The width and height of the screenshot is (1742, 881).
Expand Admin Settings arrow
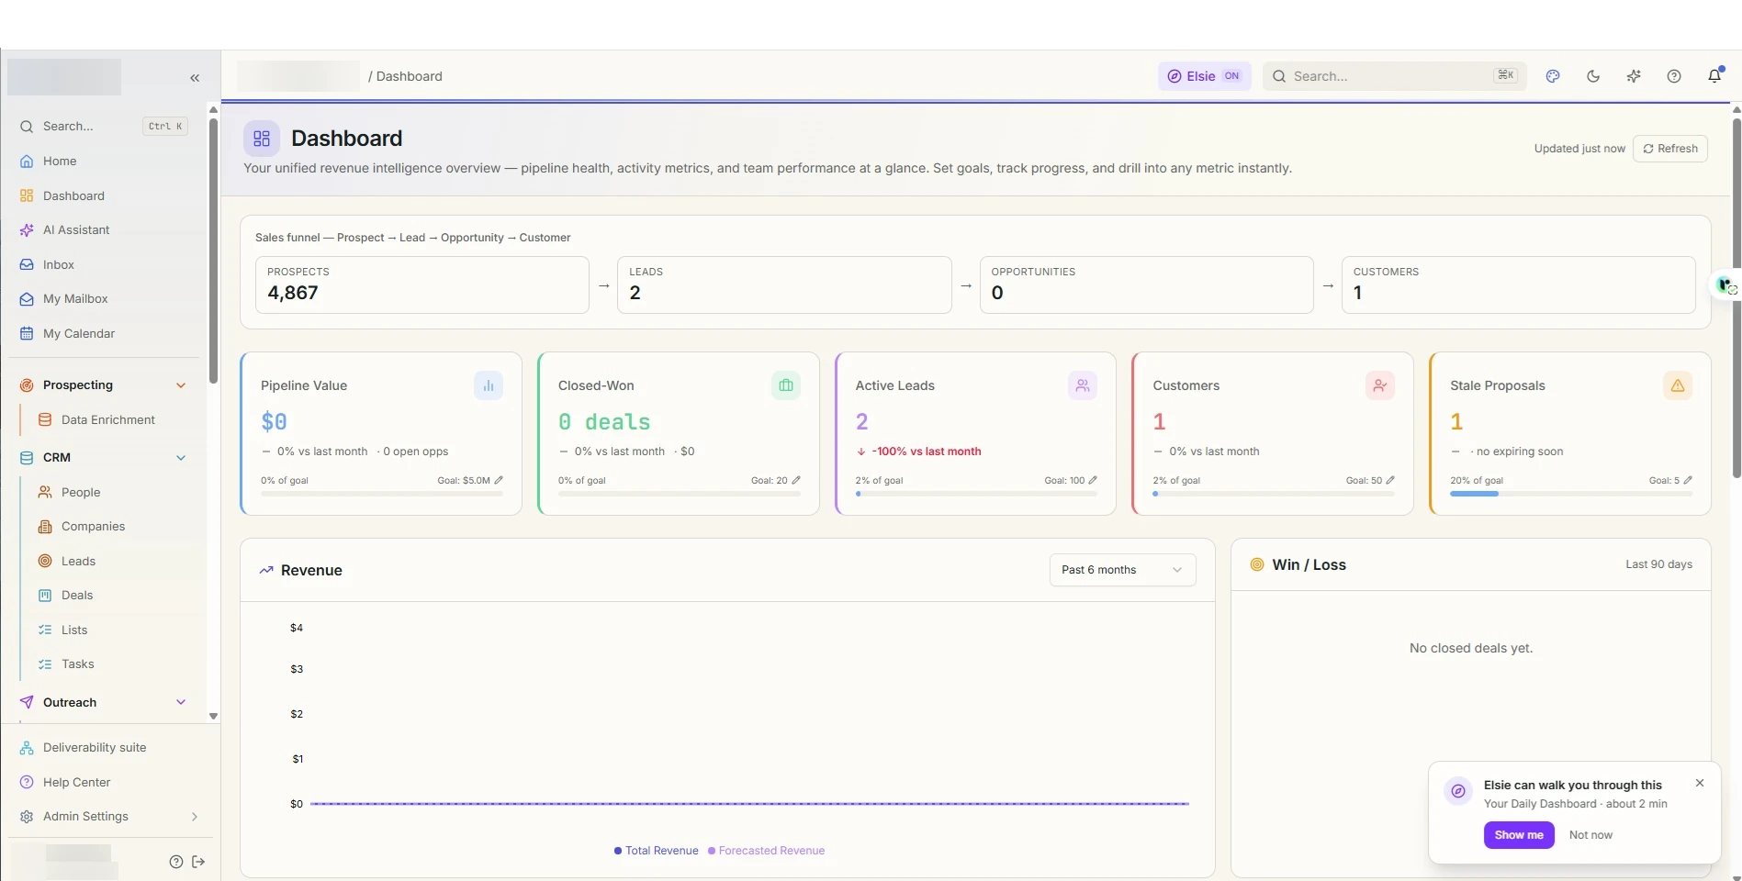[194, 817]
